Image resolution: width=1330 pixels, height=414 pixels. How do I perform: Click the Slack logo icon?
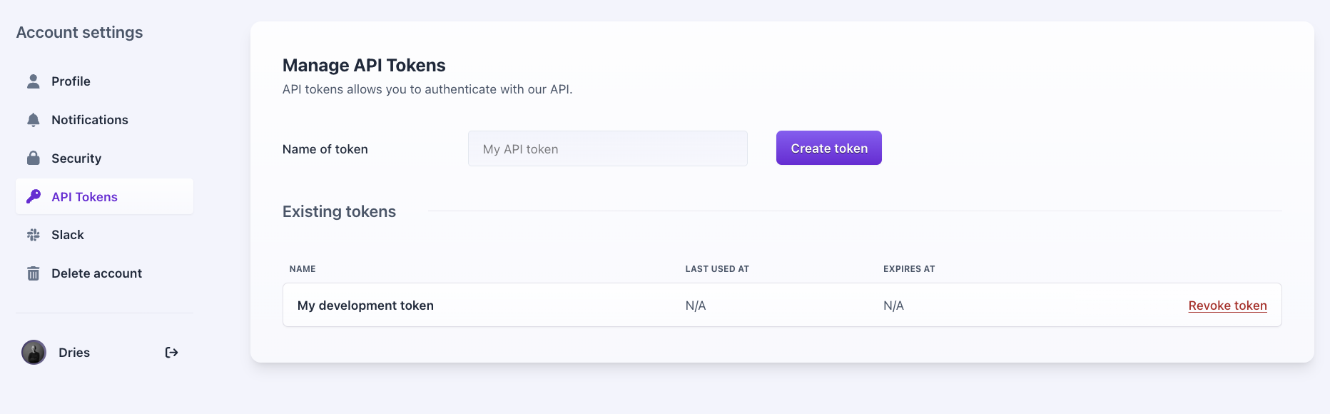pyautogui.click(x=34, y=235)
